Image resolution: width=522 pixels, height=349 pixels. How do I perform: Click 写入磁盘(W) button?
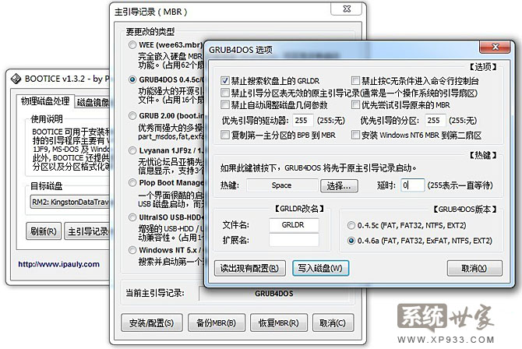320,268
